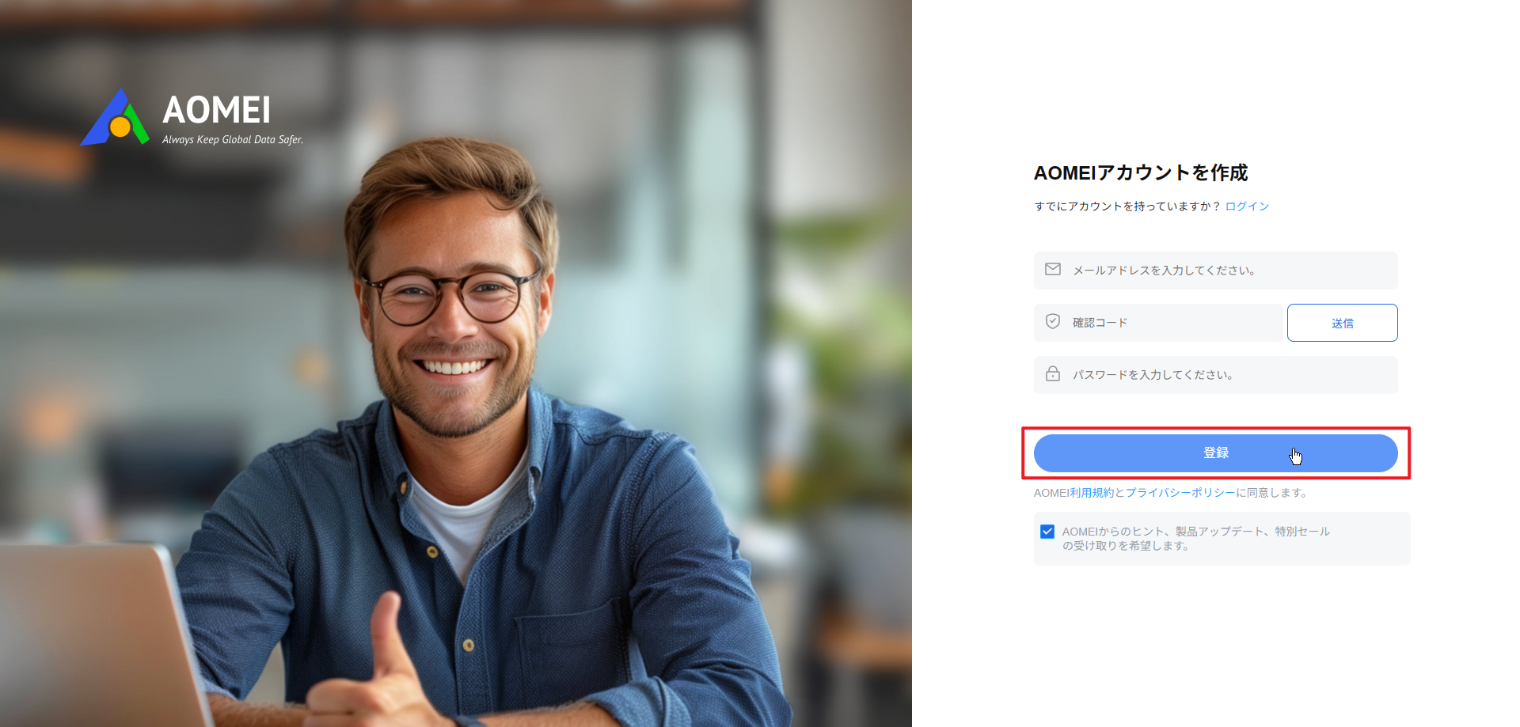This screenshot has width=1520, height=727.
Task: Click the padlock icon in password field
Action: coord(1053,374)
